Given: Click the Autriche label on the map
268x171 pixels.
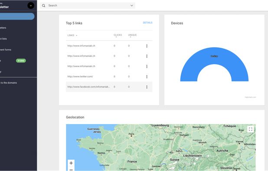Looking at the screenshot, I should point(222,151).
